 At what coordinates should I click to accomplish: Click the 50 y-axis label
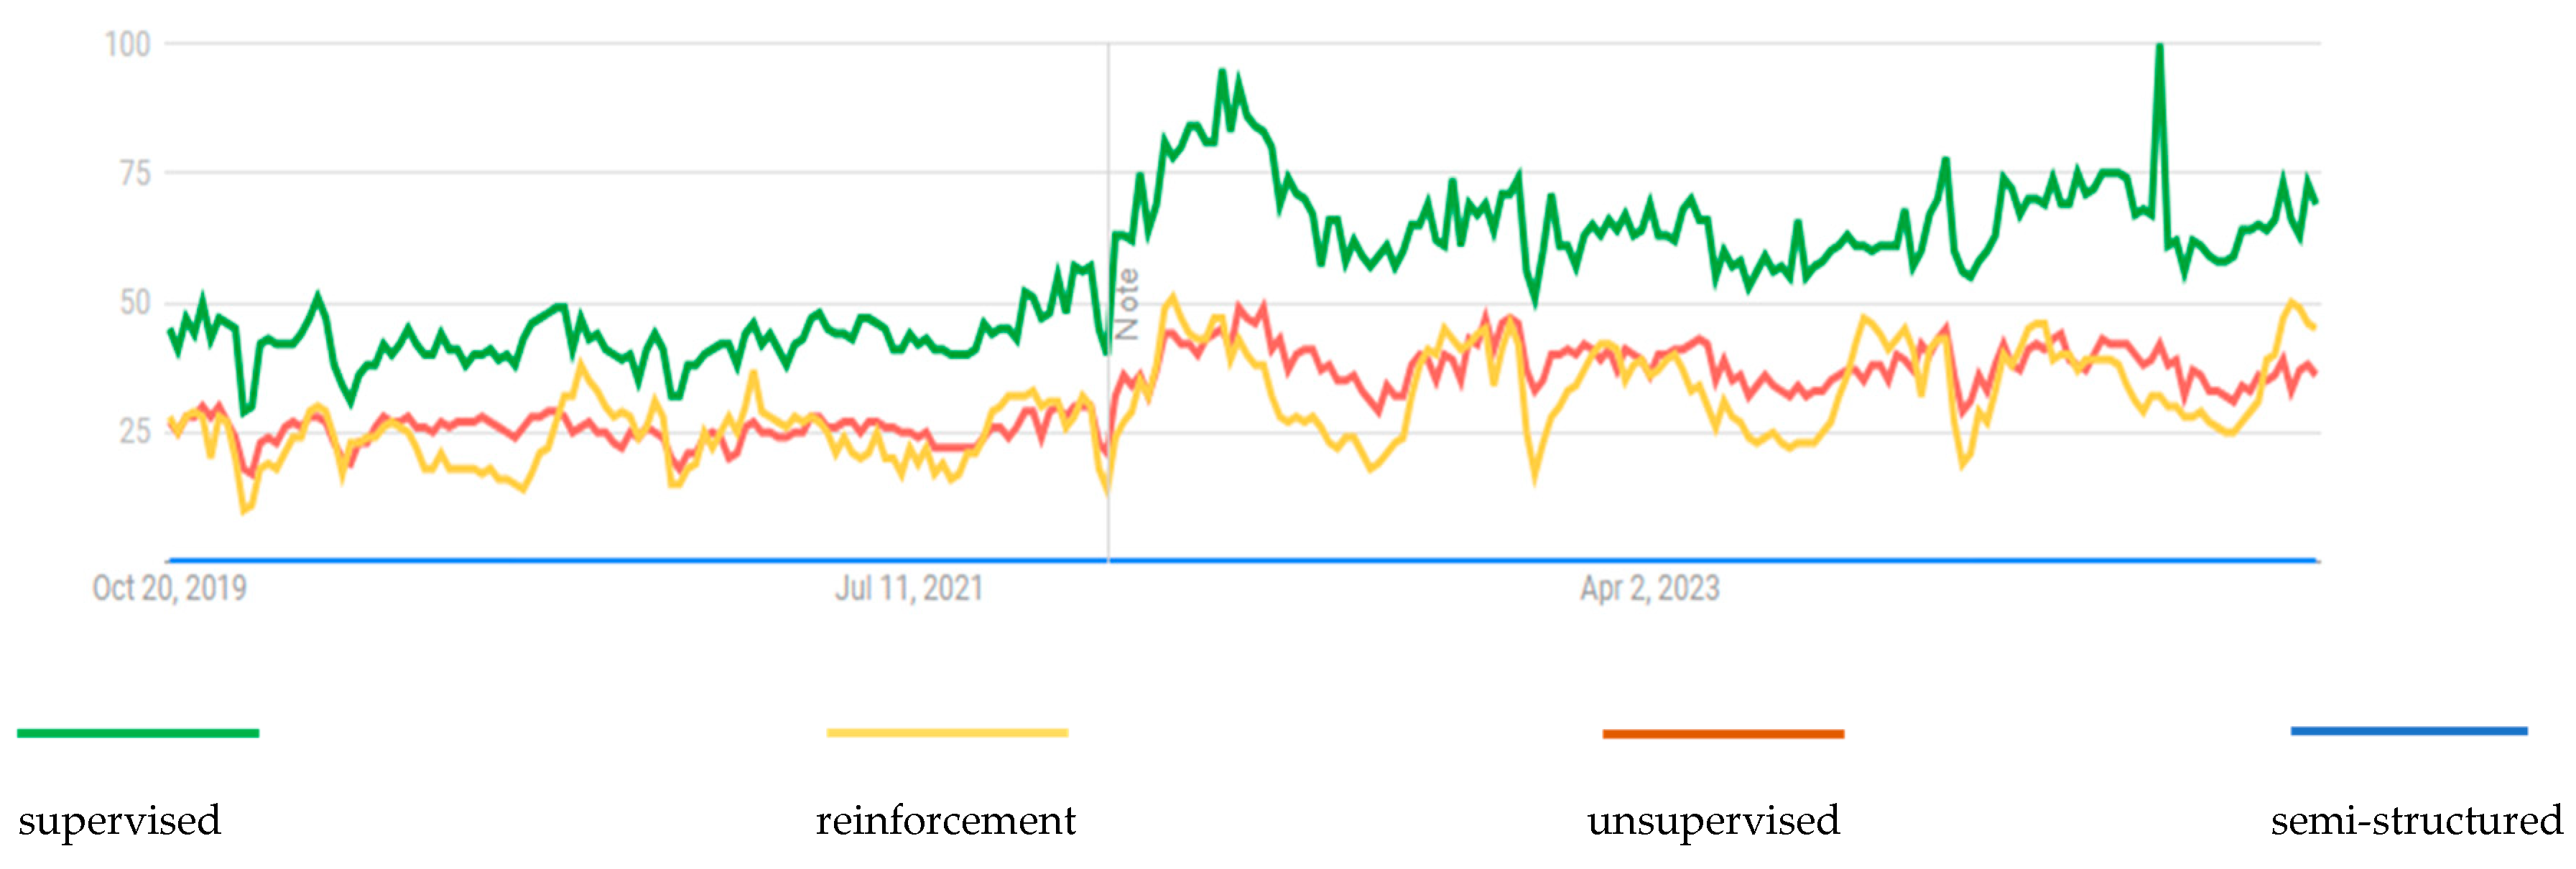135,303
